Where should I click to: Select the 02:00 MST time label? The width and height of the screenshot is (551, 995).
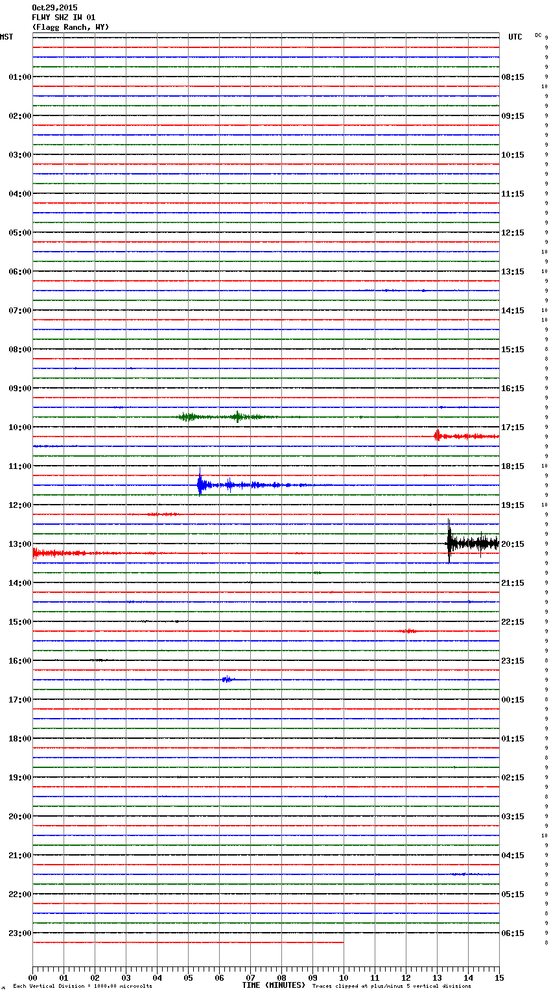pyautogui.click(x=19, y=116)
